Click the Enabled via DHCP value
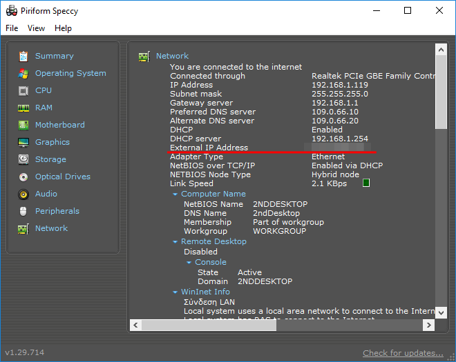Screen dimensions: 456x362 (x=348, y=165)
